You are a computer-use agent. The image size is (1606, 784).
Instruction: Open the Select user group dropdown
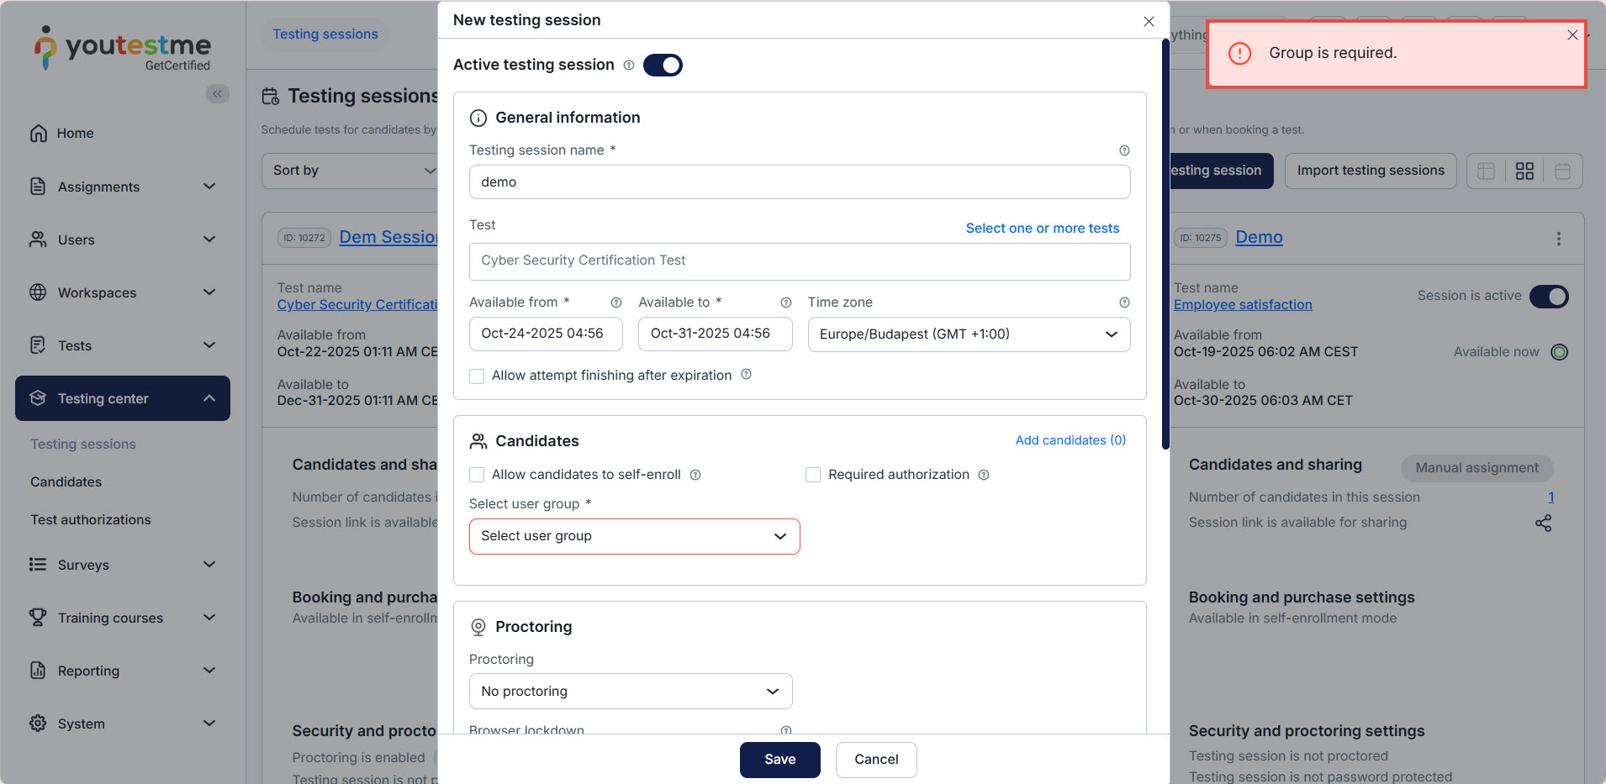click(x=634, y=536)
